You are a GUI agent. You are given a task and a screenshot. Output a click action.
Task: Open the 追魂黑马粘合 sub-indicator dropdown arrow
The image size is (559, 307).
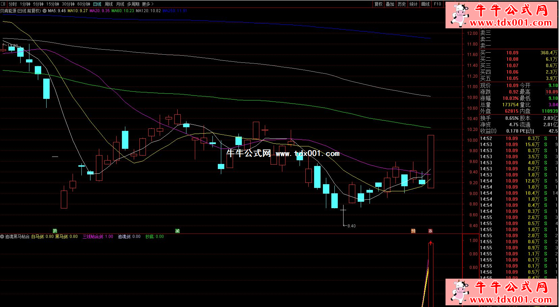click(2, 236)
